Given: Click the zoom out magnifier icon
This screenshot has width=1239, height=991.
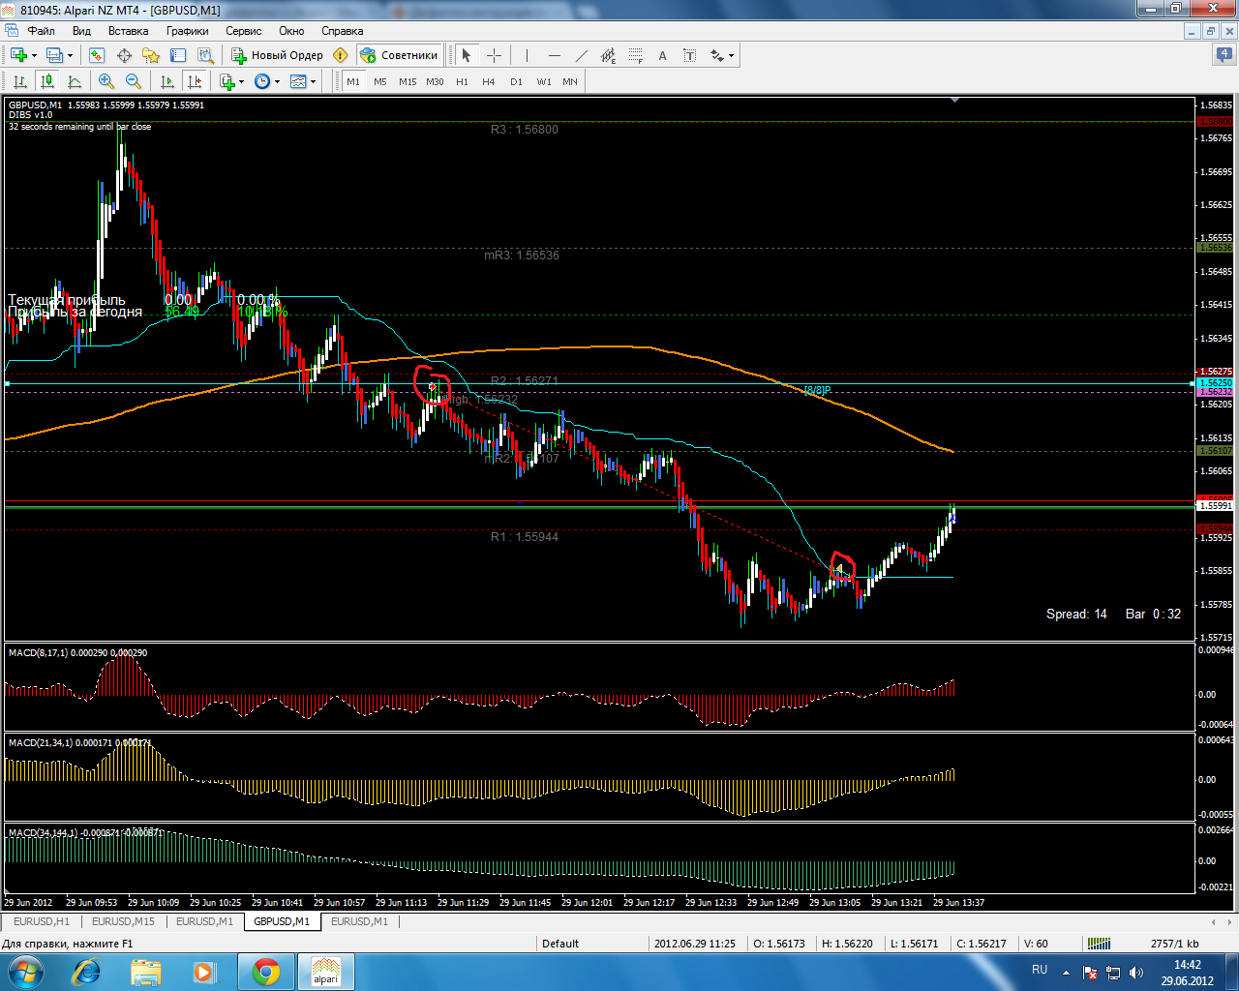Looking at the screenshot, I should coord(134,81).
